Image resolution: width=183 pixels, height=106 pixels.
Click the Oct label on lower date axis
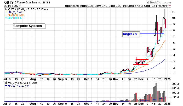[x=86, y=104]
